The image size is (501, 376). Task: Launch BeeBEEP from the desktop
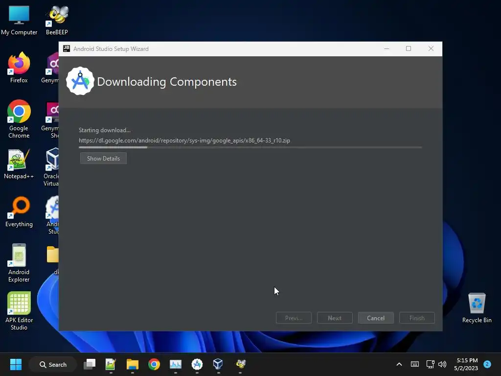(57, 20)
